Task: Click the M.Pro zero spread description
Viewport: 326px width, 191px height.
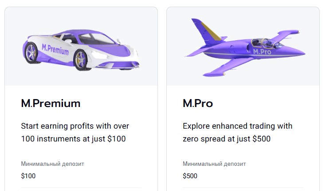Action: click(237, 132)
